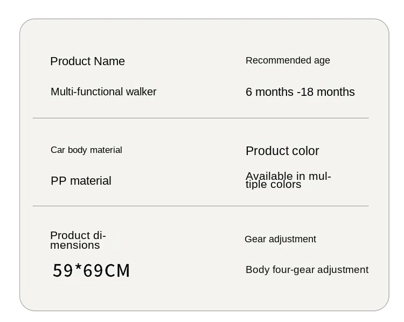Select the Multi-functional walker text
The image size is (404, 322).
(103, 92)
